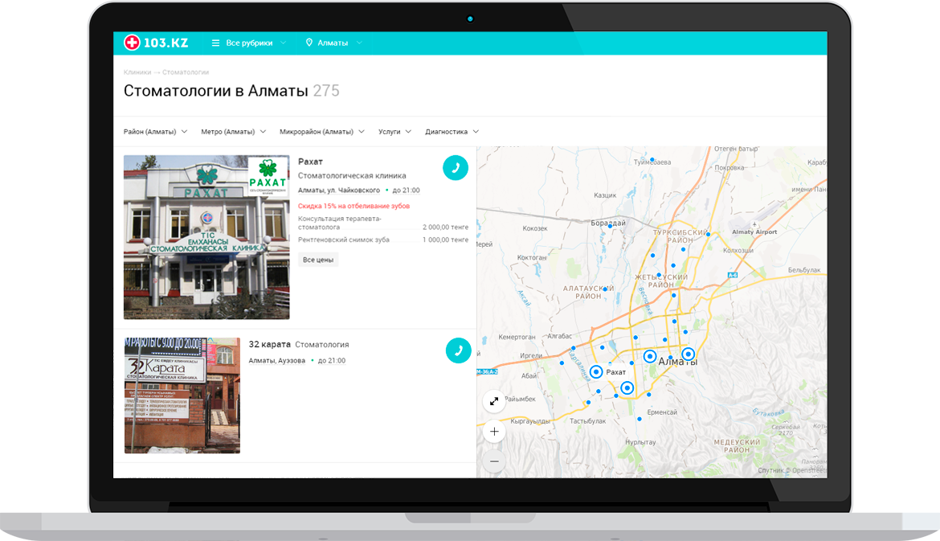
Task: Follow the Клиники breadcrumb link
Action: pos(137,72)
